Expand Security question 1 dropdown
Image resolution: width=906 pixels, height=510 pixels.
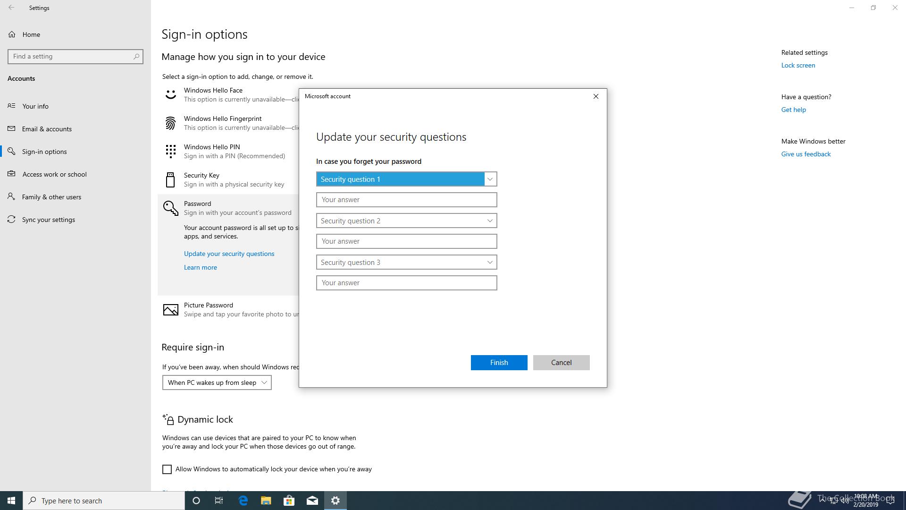click(406, 179)
